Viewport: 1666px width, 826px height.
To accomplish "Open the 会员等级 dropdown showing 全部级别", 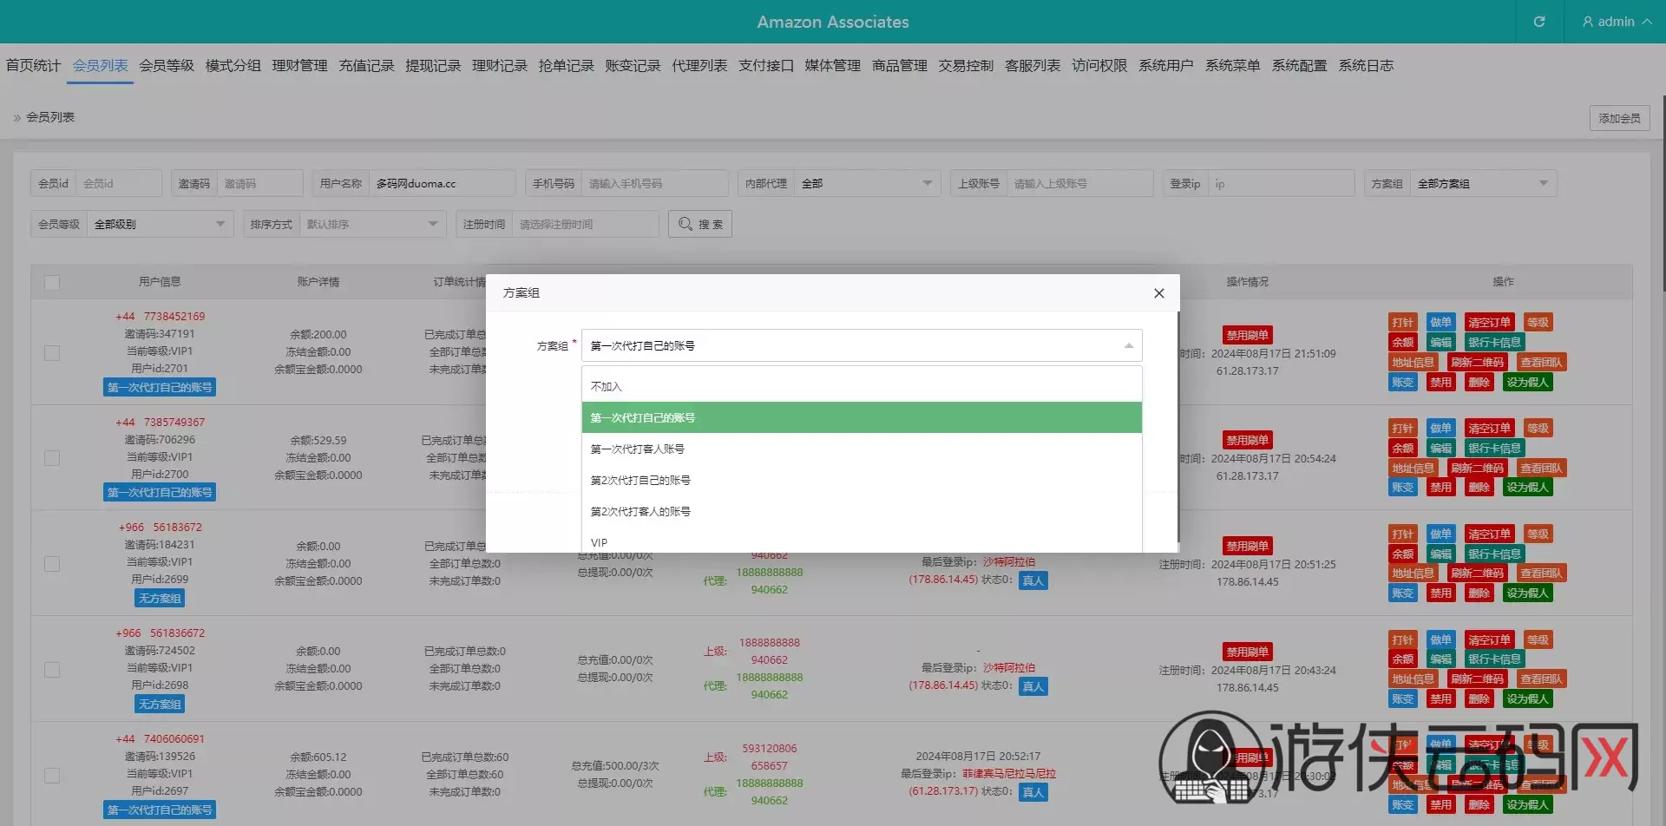I will [160, 224].
